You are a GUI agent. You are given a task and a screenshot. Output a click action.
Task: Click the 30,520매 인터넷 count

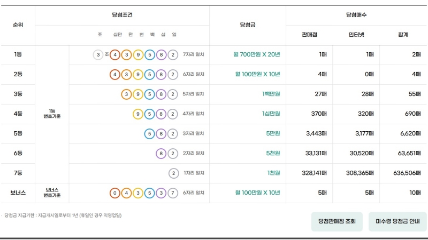pyautogui.click(x=362, y=153)
